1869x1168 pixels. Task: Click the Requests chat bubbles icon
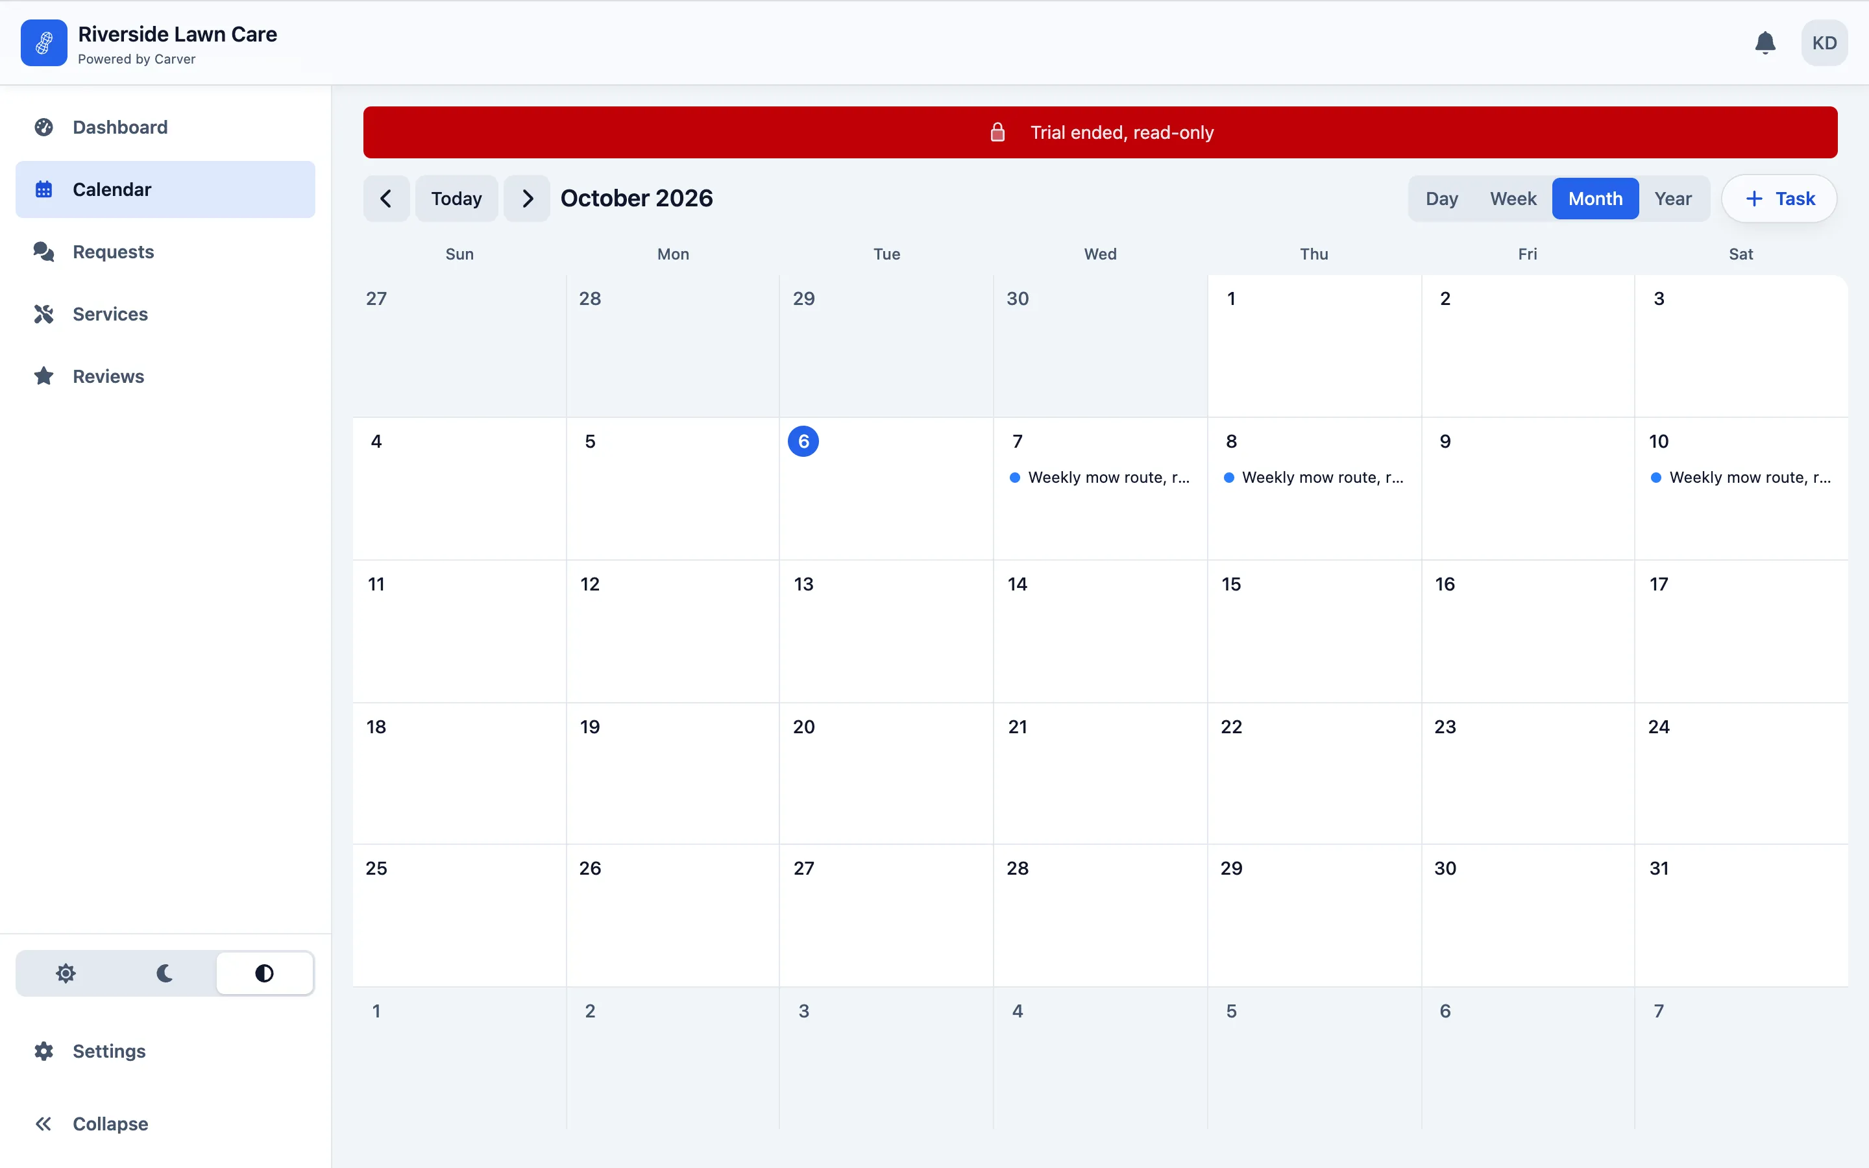(44, 252)
